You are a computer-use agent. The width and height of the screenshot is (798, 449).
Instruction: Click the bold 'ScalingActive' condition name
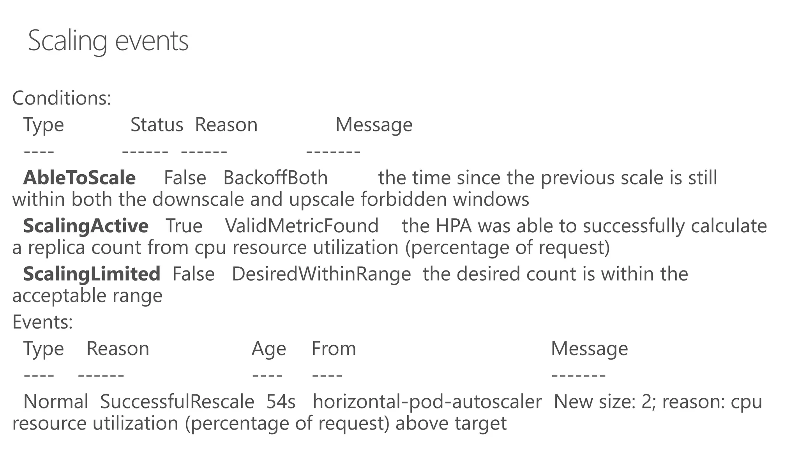86,226
